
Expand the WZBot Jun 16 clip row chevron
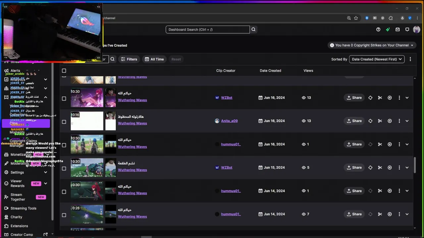click(x=407, y=98)
